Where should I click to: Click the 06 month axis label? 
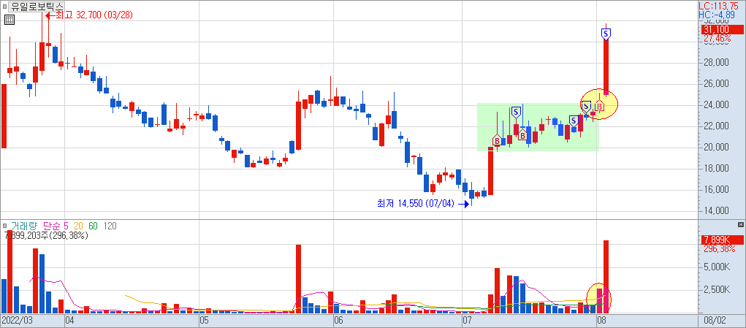[339, 321]
